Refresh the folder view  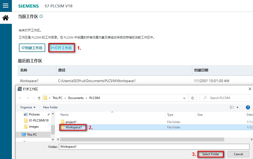click(x=192, y=98)
